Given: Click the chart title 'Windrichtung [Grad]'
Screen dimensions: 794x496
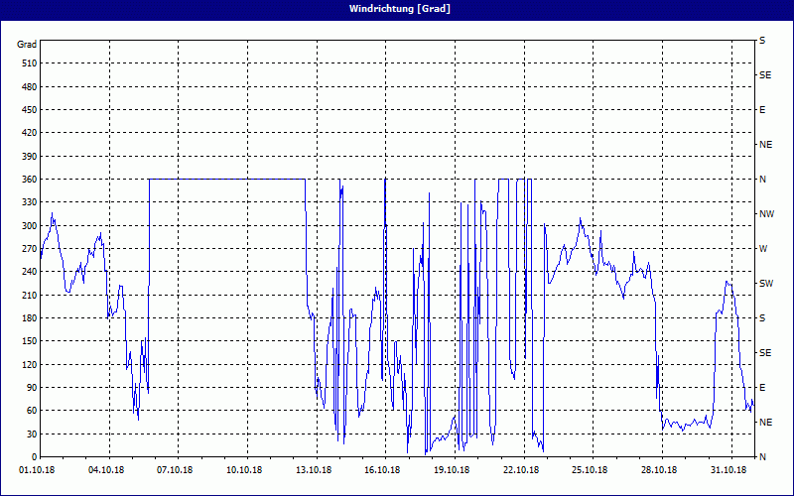Looking at the screenshot, I should (x=400, y=9).
